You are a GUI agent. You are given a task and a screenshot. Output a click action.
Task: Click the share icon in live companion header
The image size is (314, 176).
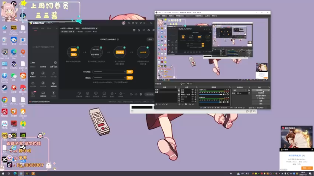153,30
